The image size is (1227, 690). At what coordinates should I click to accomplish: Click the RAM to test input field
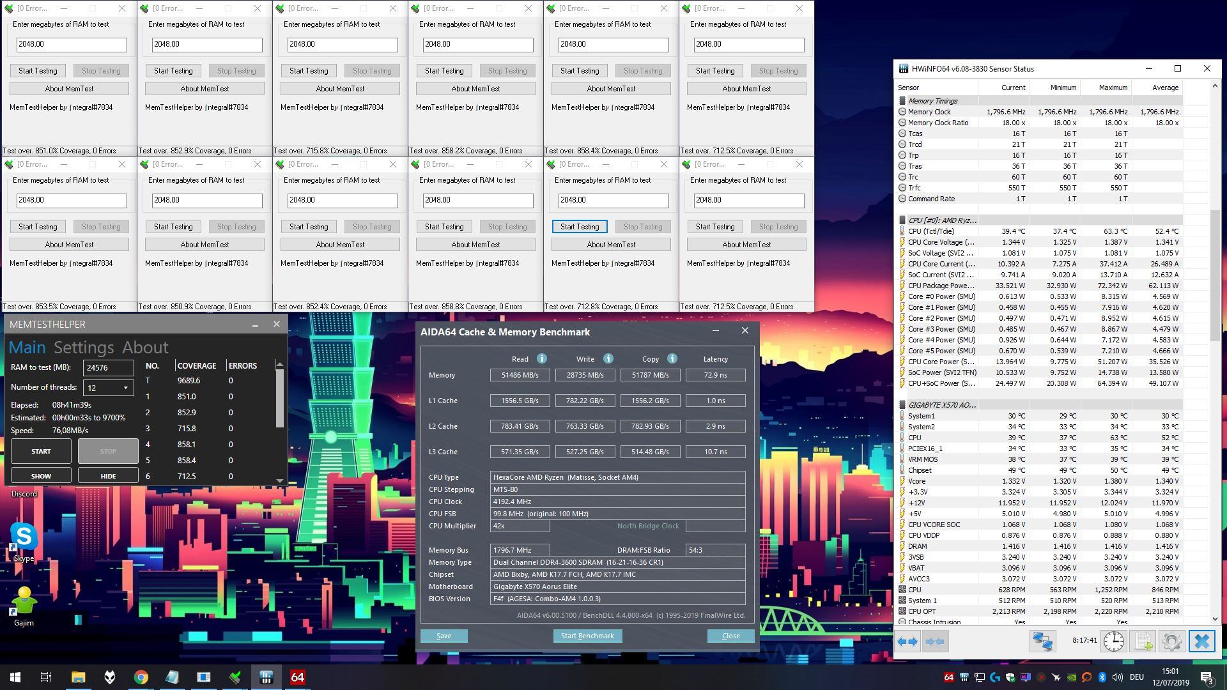(108, 368)
